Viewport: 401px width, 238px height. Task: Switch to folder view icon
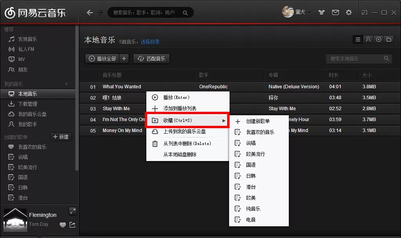coord(389,39)
